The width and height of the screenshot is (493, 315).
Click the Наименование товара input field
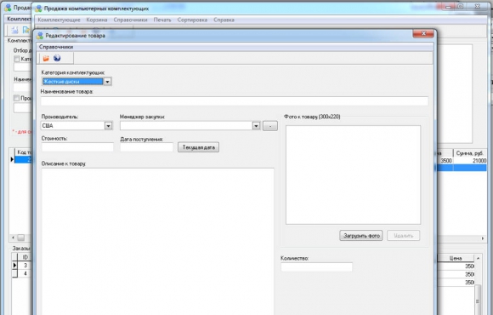coord(235,101)
